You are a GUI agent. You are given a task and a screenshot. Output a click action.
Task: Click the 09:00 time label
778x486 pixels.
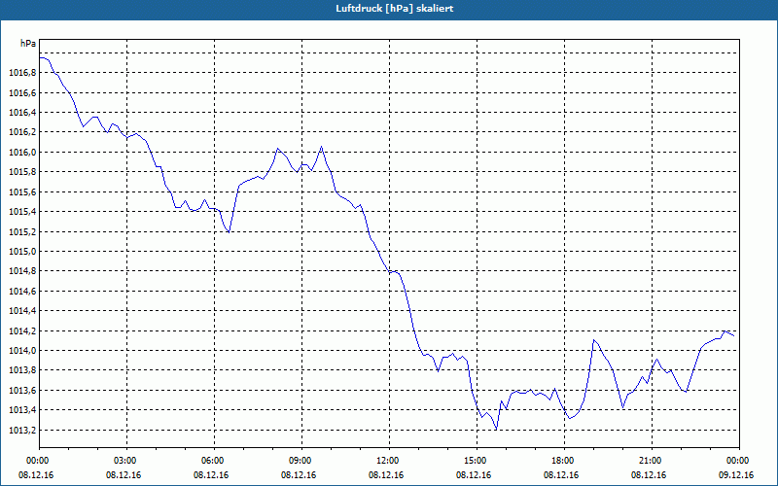pyautogui.click(x=299, y=461)
